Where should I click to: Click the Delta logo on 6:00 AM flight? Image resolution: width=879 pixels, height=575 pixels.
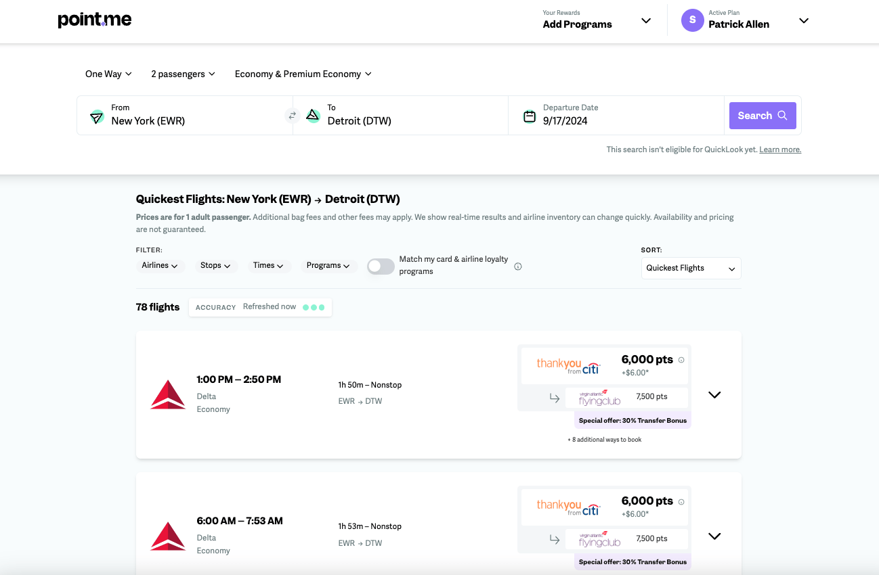click(168, 536)
